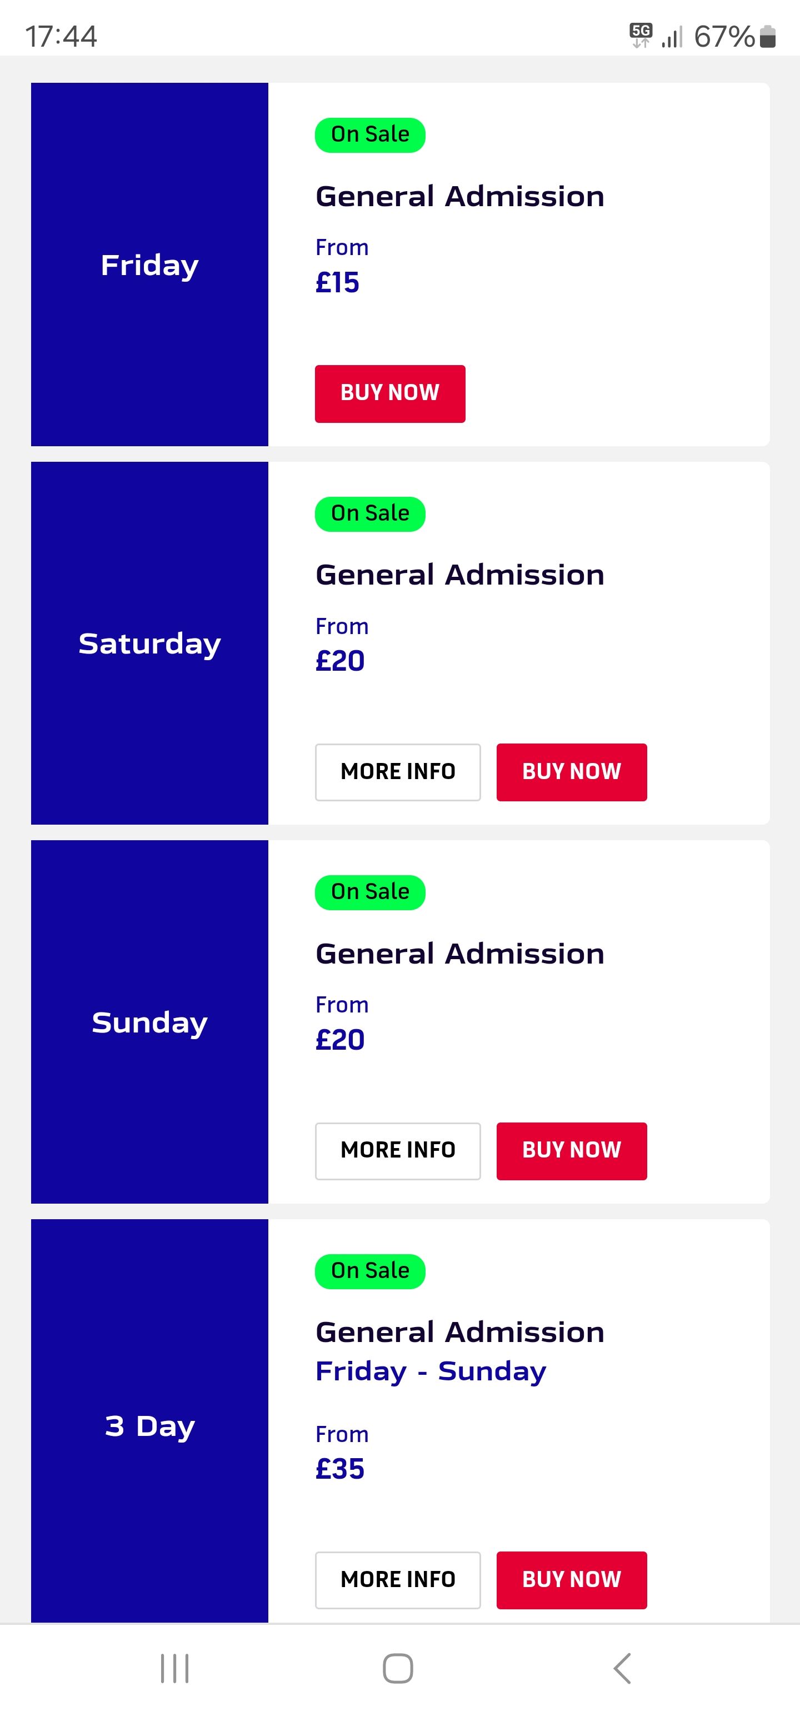Tap Android recent apps navigation icon
The image size is (800, 1716).
tap(174, 1668)
